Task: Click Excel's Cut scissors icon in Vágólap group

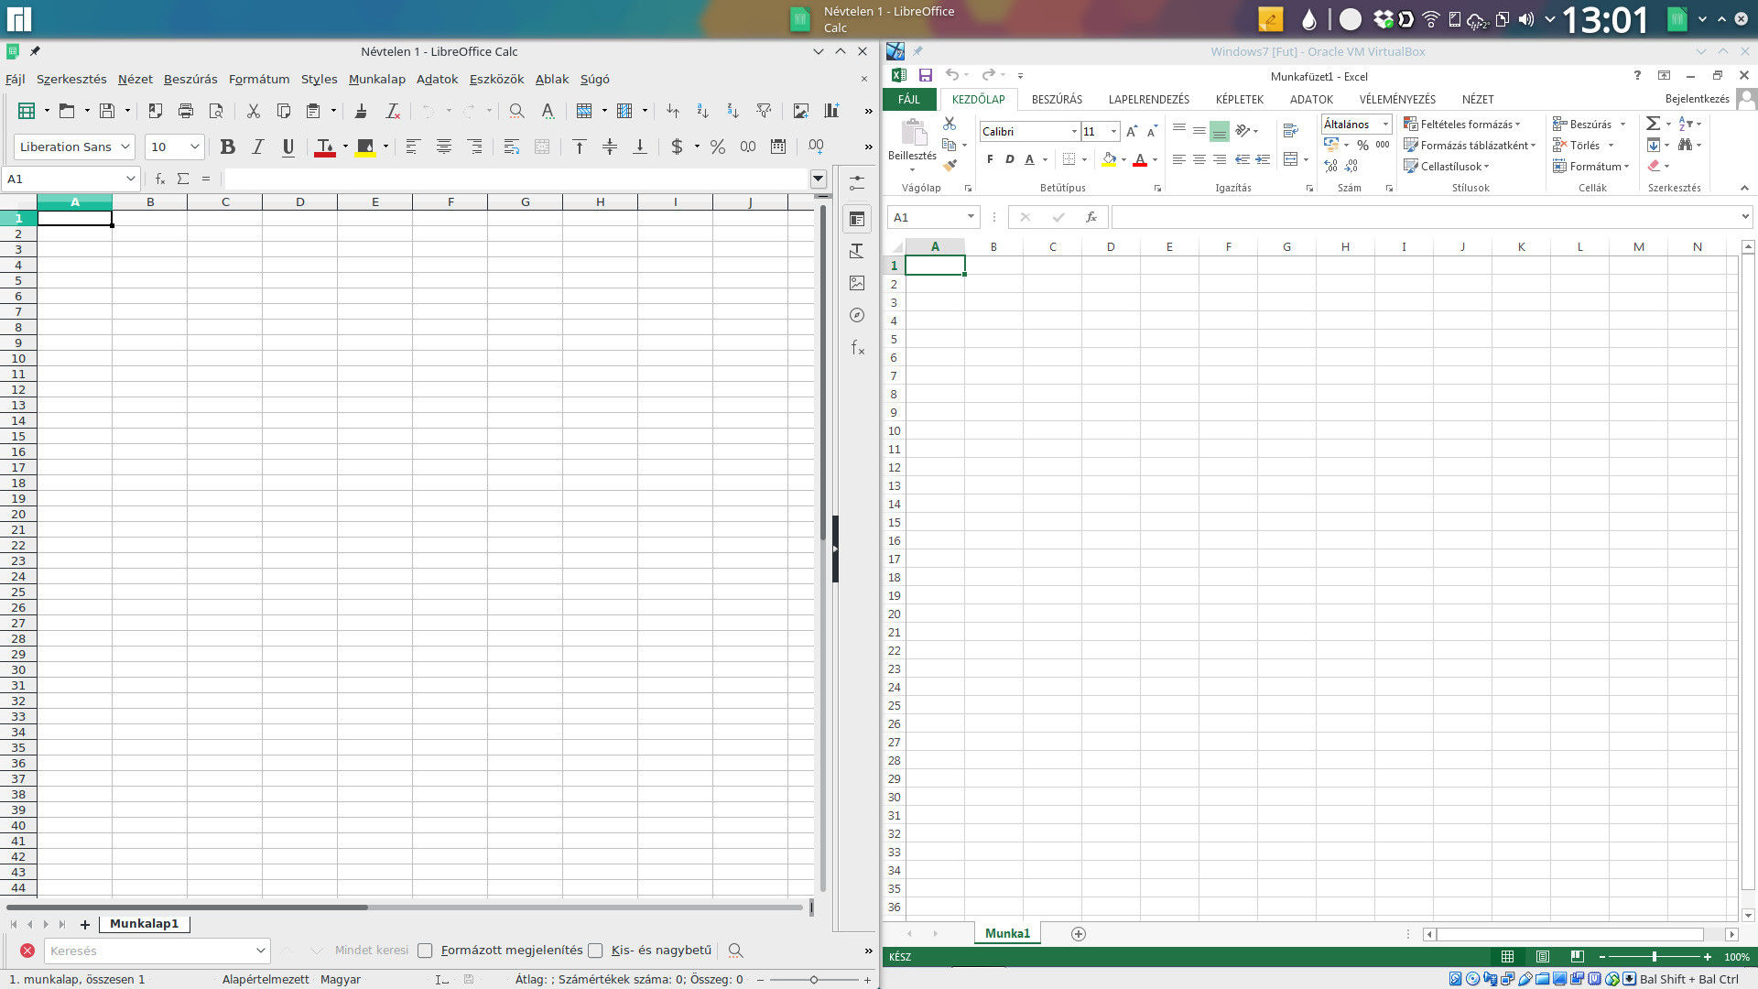Action: click(x=950, y=124)
